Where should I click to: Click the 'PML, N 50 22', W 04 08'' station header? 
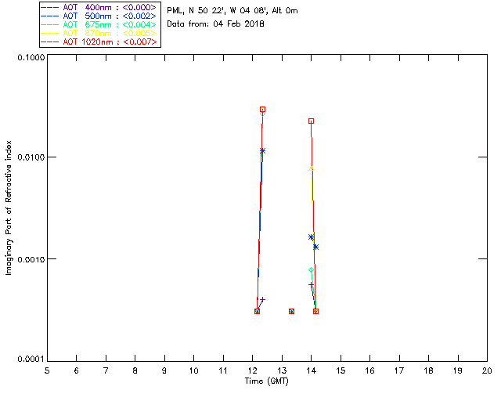(x=232, y=10)
